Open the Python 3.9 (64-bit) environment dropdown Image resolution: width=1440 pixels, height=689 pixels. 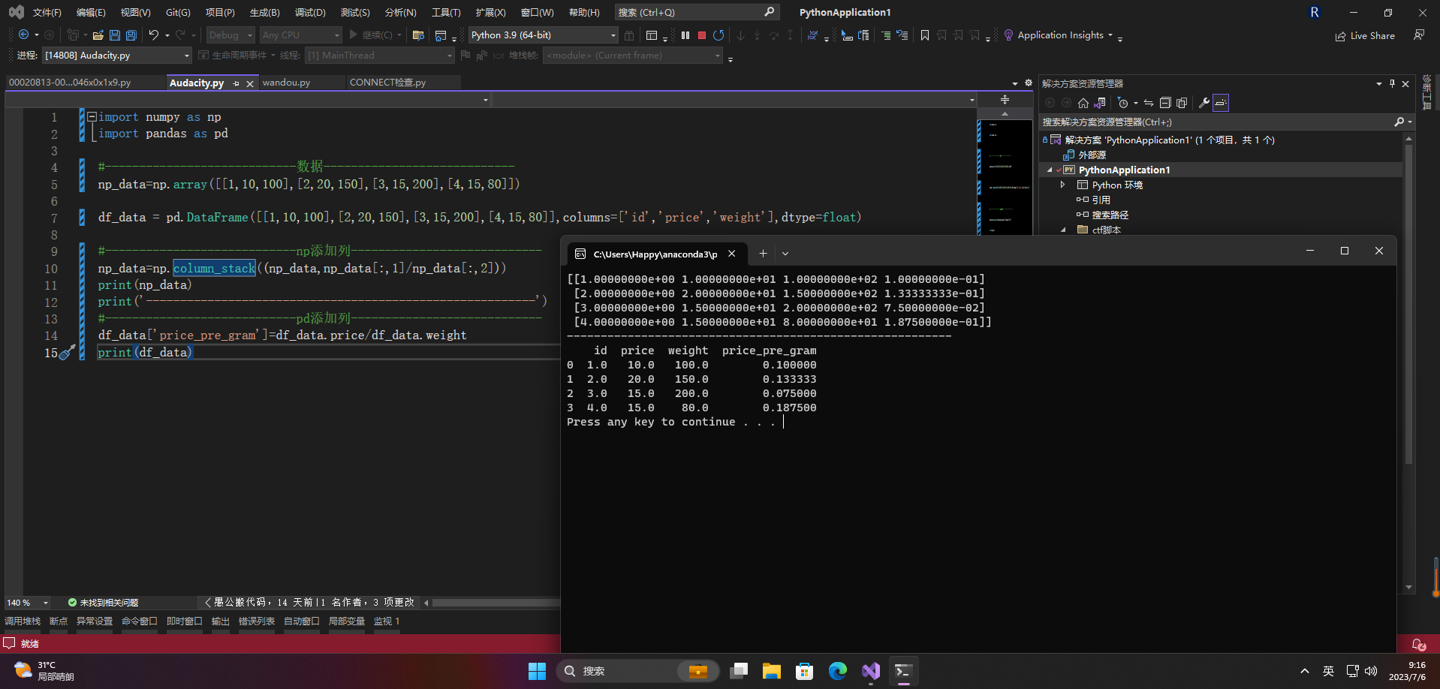click(613, 35)
